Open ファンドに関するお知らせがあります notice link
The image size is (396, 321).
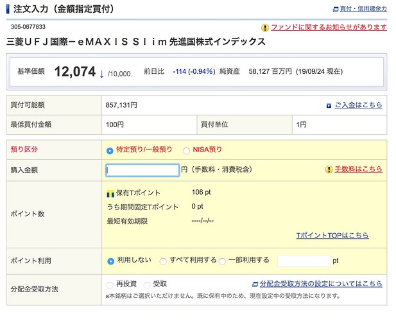(x=329, y=27)
